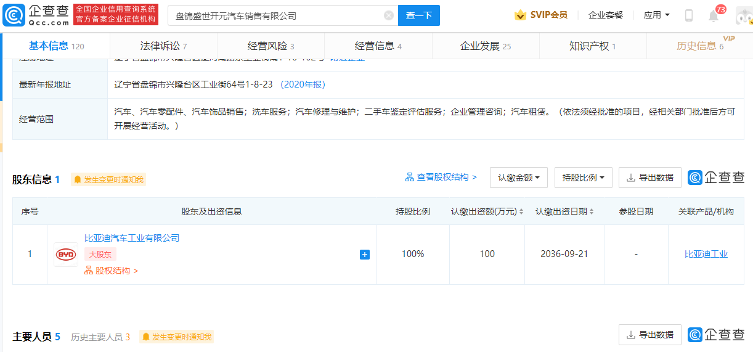Select the 2036-09-21 date cell

[x=564, y=254]
